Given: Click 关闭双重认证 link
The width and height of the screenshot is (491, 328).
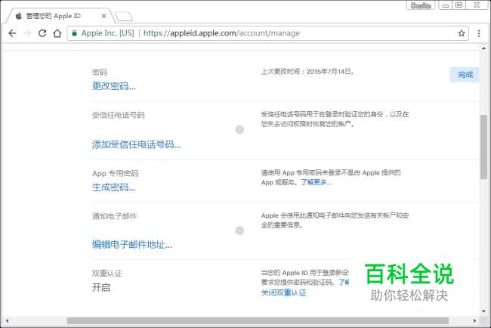Looking at the screenshot, I should [x=284, y=293].
